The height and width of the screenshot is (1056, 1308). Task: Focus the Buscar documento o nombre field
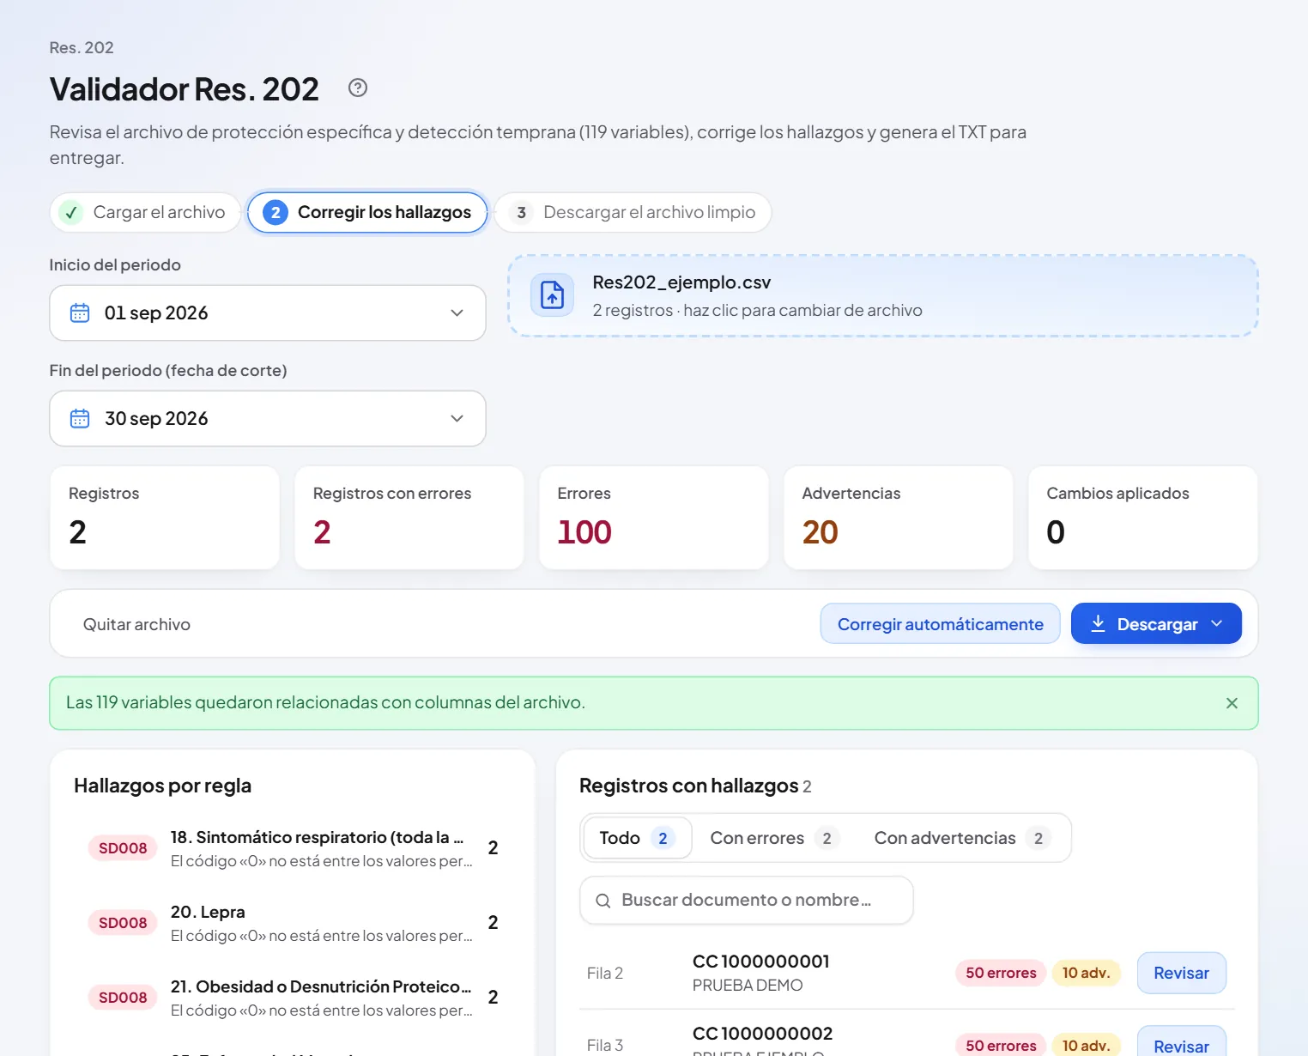coord(746,900)
